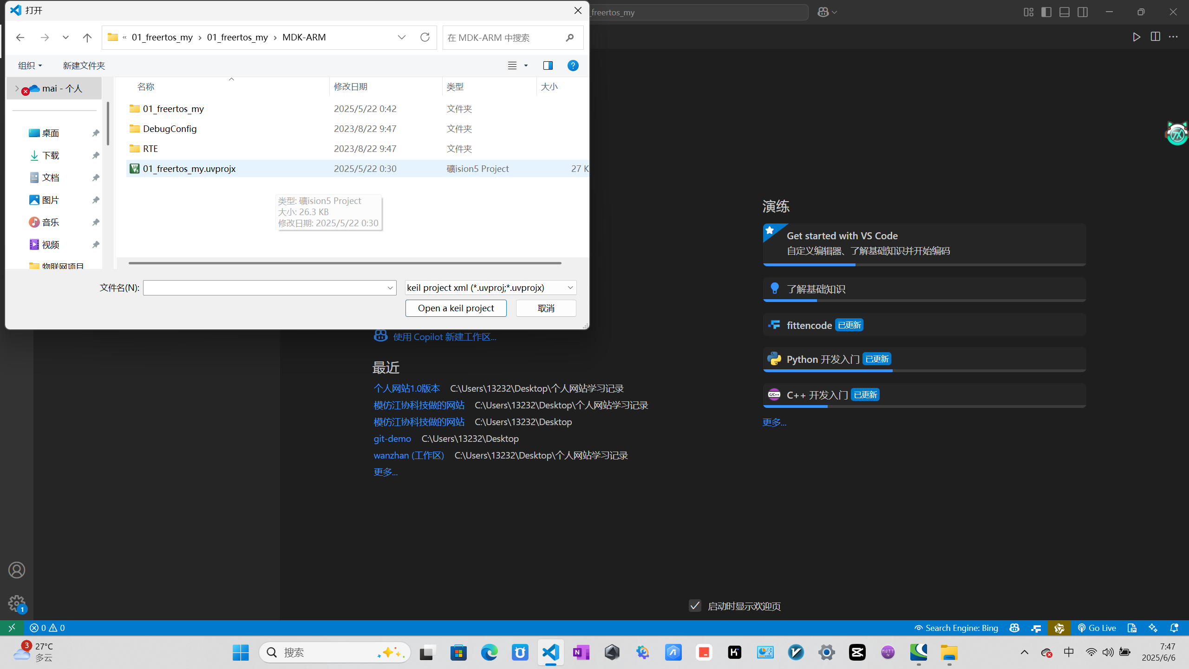Expand the 'mai - 个人' OneDrive tree node

pyautogui.click(x=17, y=88)
